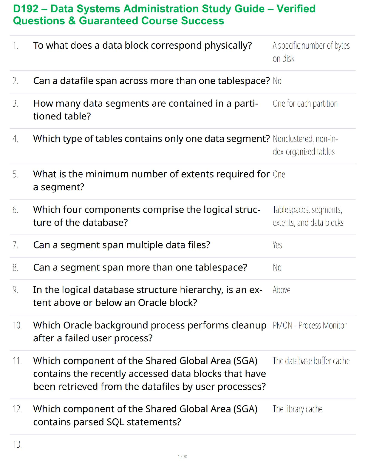Screen dimensions: 365x473
Task: Click the 'Nonclustered, non-index-organized tables' answer
Action: [305, 145]
